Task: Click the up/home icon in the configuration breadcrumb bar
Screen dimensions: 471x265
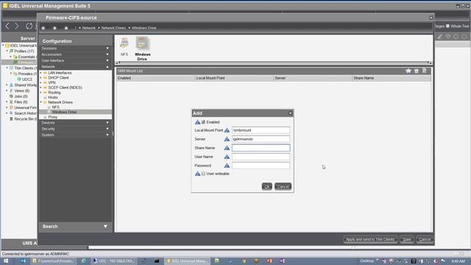Action: pos(66,28)
